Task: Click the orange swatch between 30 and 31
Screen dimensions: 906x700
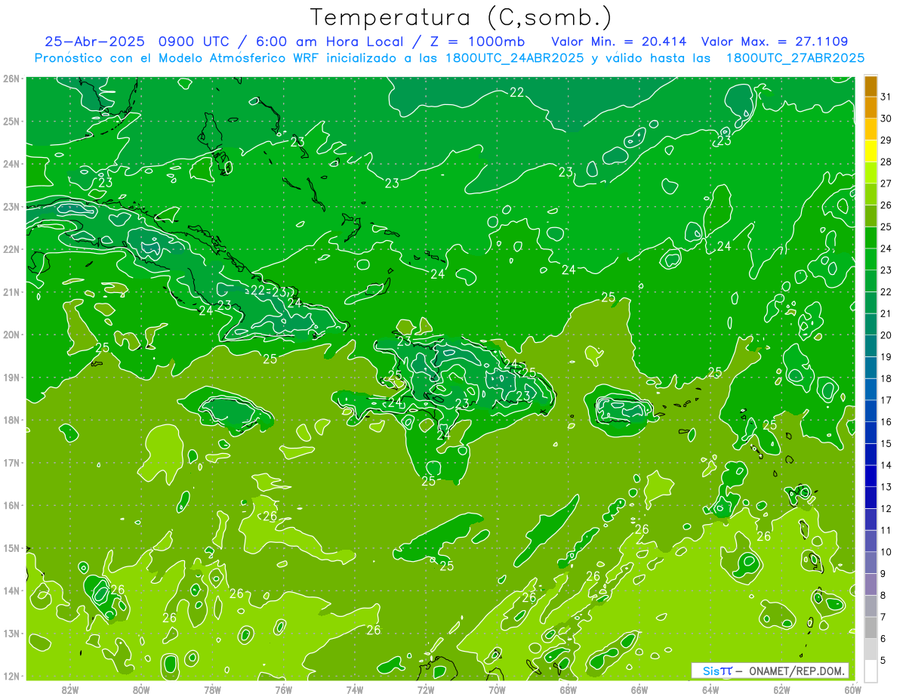Action: [871, 108]
